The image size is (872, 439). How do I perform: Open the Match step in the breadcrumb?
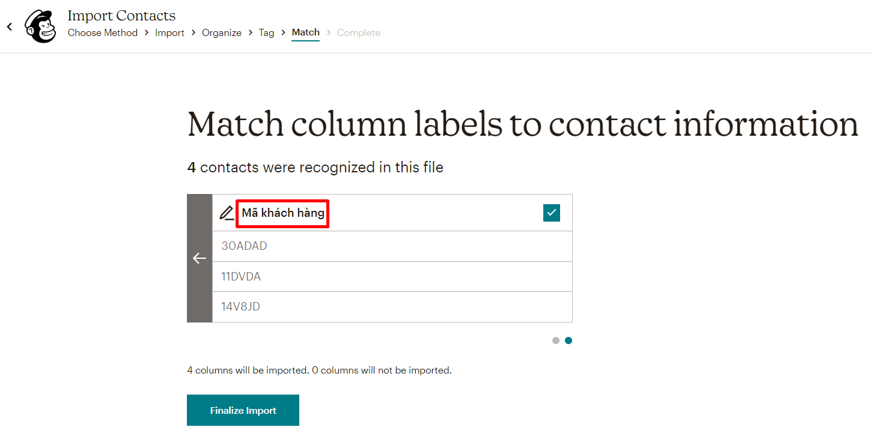305,32
